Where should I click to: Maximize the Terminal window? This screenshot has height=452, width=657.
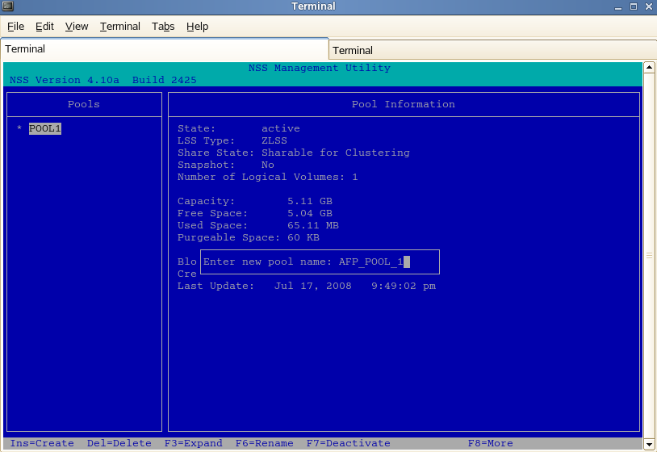(x=634, y=6)
